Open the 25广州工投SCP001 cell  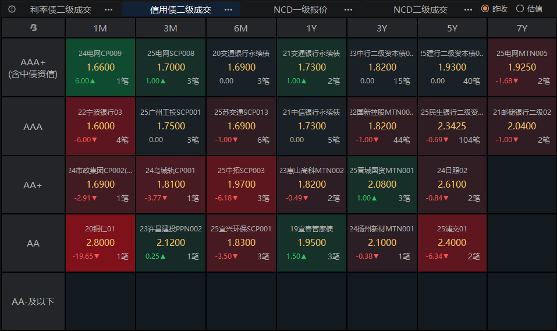tap(171, 126)
